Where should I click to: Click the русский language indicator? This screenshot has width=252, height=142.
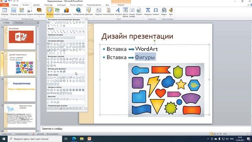[40, 134]
